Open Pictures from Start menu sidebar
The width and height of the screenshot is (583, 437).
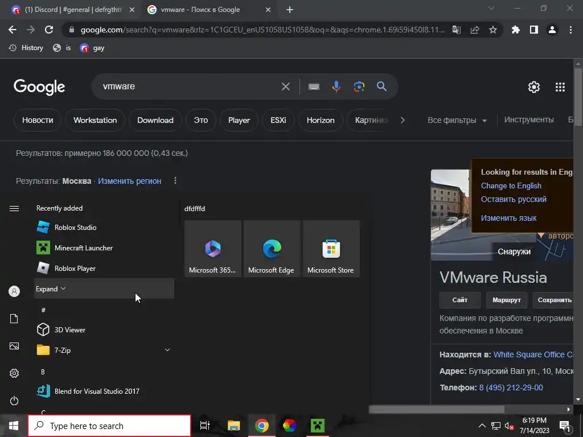(14, 346)
